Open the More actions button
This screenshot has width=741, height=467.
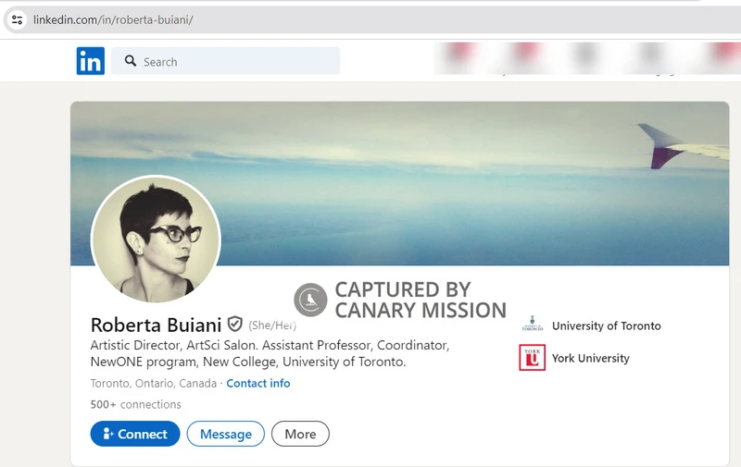(x=300, y=434)
